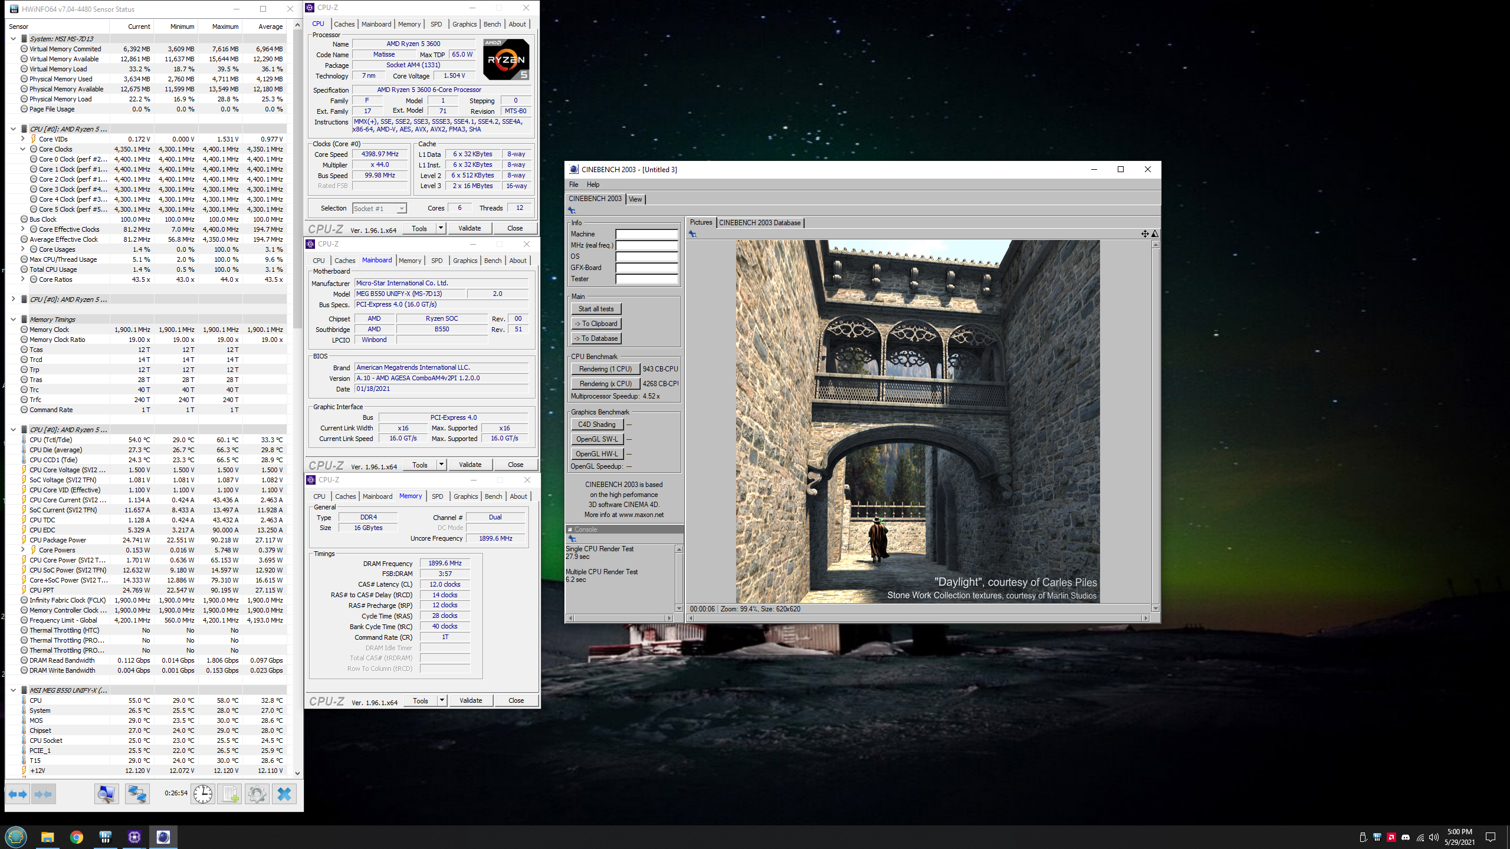Collapse Core Clocks tree node
Viewport: 1510px width, 849px height.
click(x=22, y=149)
